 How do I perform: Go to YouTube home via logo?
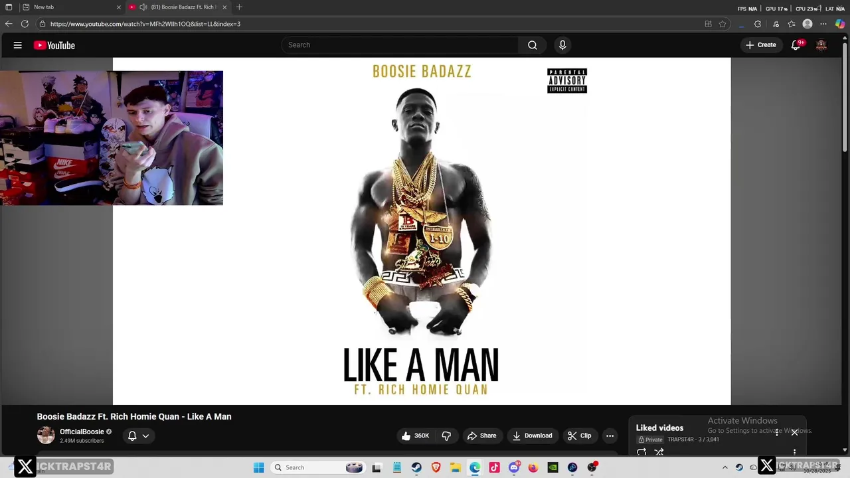coord(54,45)
